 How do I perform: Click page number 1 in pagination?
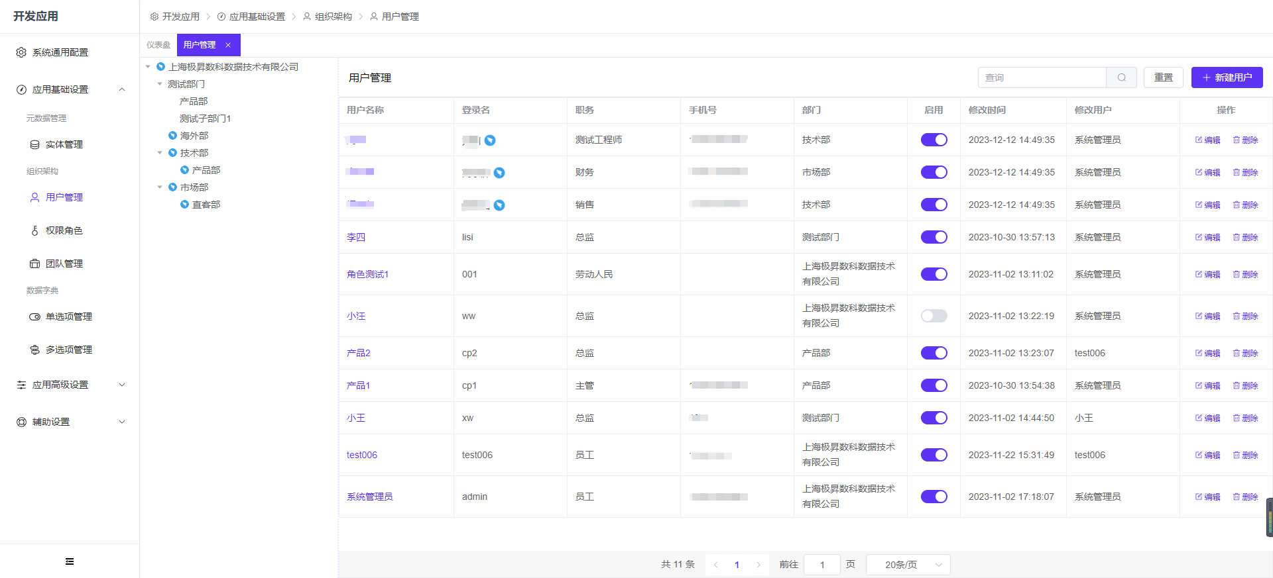tap(737, 565)
